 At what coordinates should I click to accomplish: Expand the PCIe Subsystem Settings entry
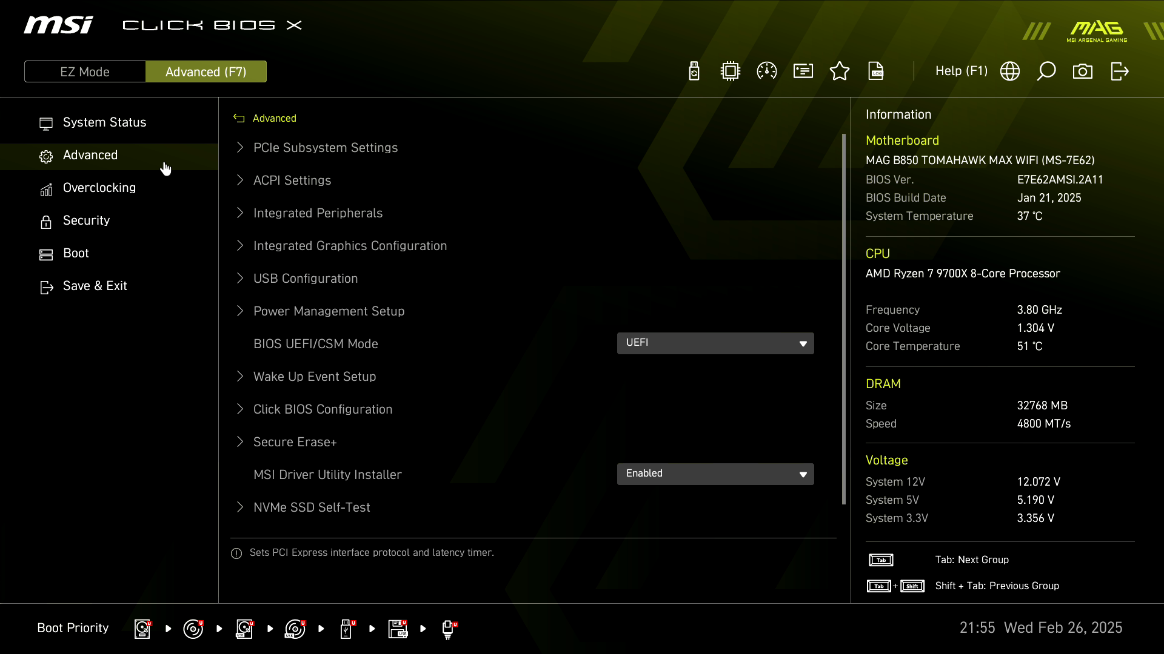pos(326,147)
